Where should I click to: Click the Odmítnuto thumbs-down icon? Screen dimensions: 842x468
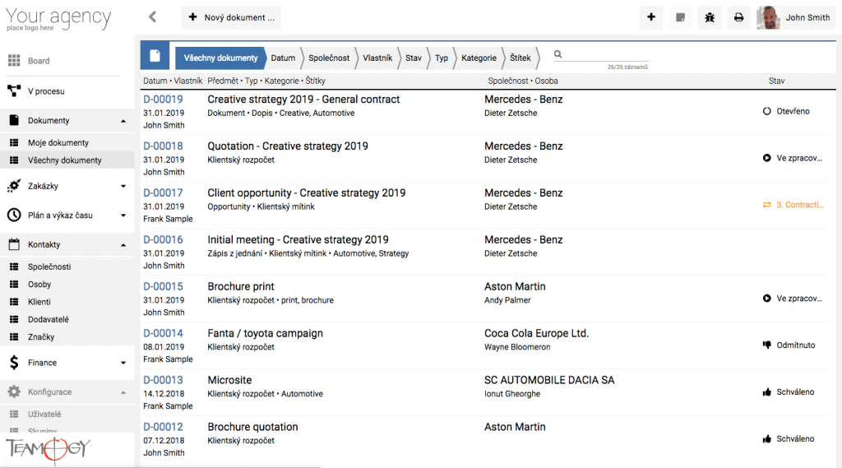tap(767, 345)
